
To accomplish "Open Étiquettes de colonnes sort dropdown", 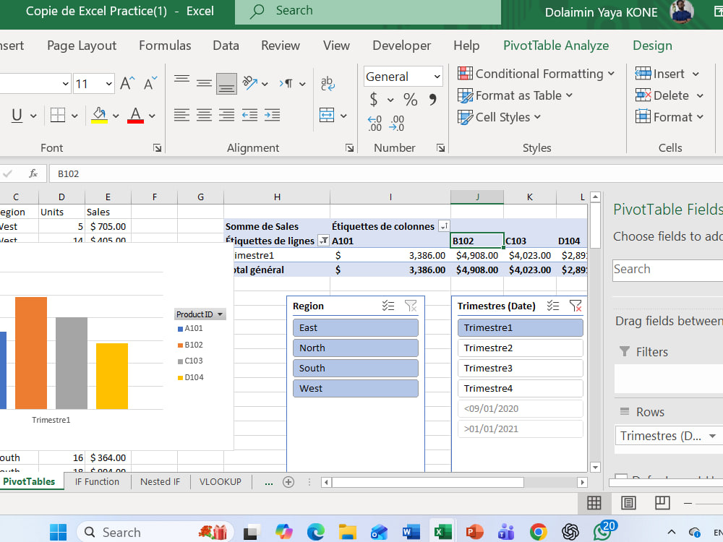I will [x=444, y=226].
